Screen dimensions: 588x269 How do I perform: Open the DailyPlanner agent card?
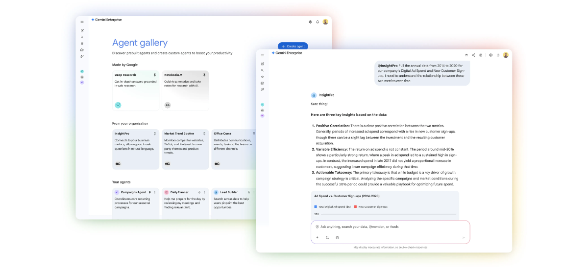pos(185,203)
